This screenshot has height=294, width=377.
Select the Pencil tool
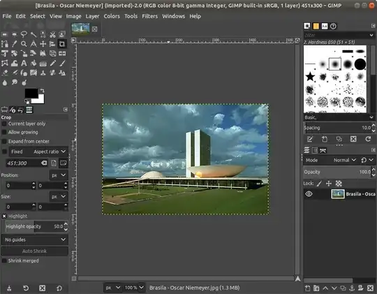pyautogui.click(x=52, y=64)
